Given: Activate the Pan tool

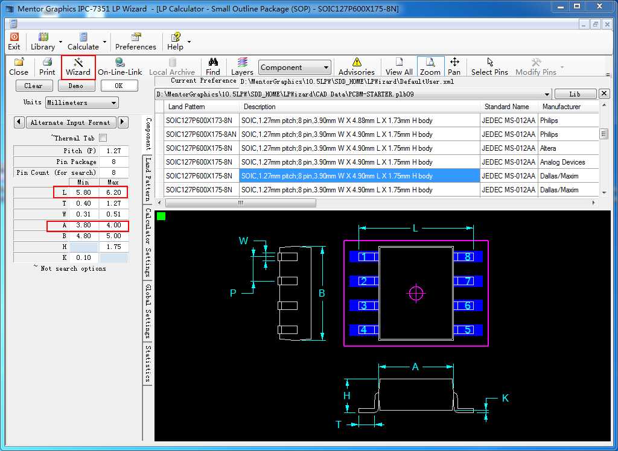Looking at the screenshot, I should tap(454, 67).
